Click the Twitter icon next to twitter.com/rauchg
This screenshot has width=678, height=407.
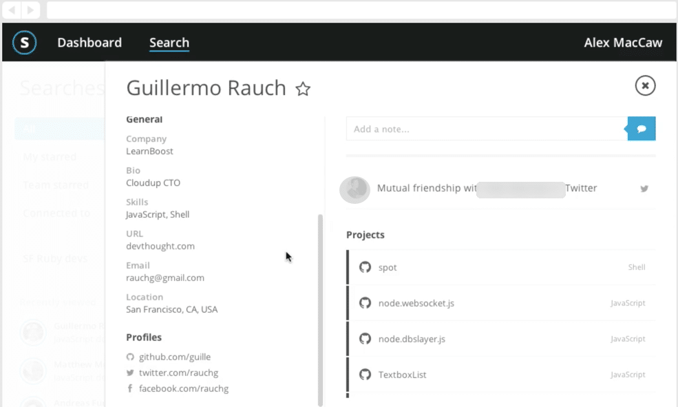point(130,373)
